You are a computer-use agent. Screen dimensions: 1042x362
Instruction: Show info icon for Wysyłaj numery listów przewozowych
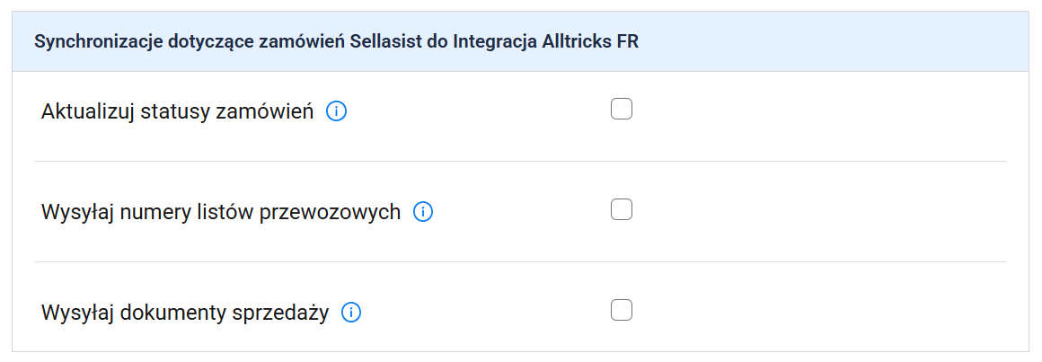pyautogui.click(x=423, y=213)
